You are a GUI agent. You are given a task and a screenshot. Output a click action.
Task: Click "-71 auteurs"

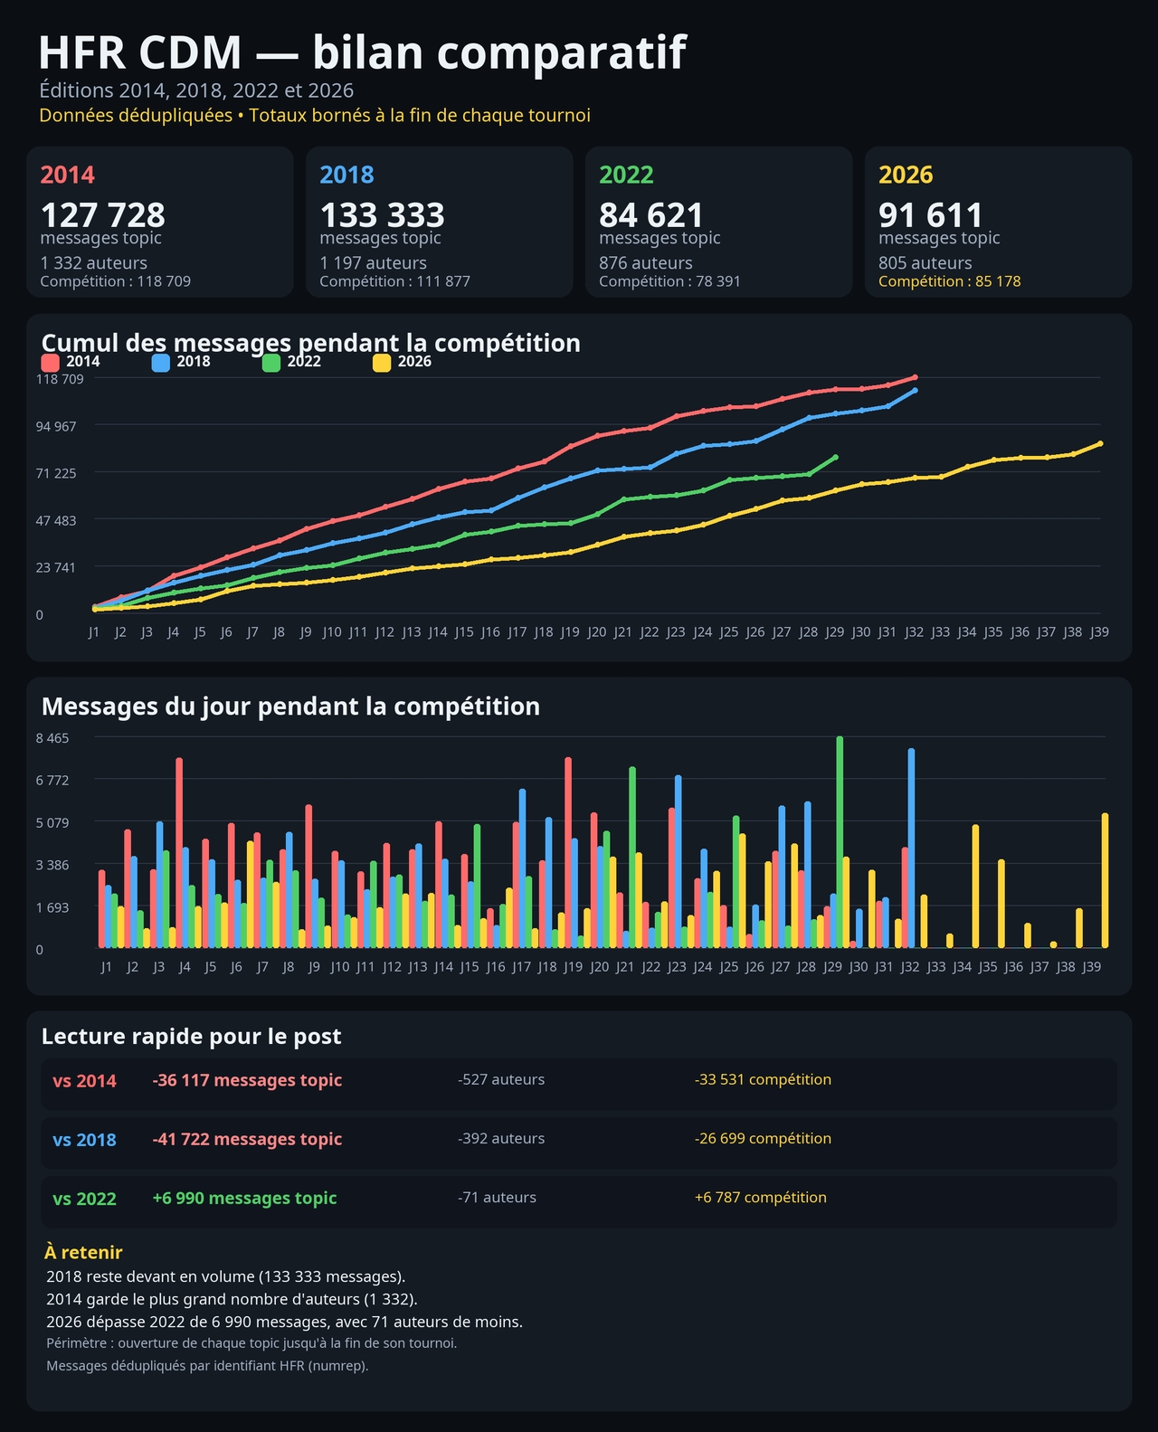pos(497,1198)
